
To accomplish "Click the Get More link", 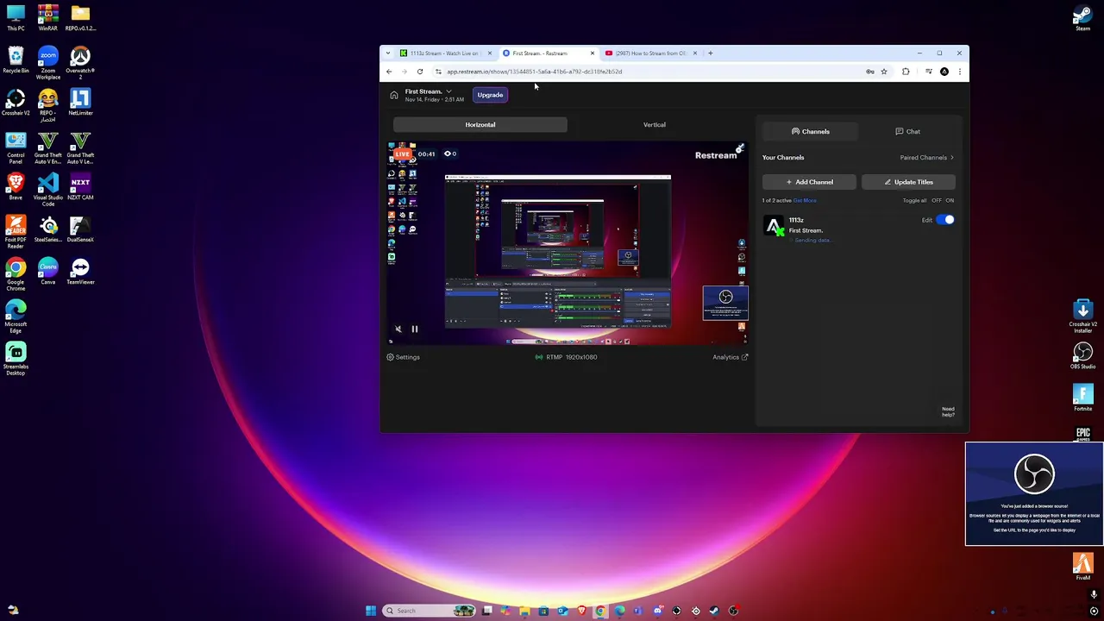I will tap(805, 201).
